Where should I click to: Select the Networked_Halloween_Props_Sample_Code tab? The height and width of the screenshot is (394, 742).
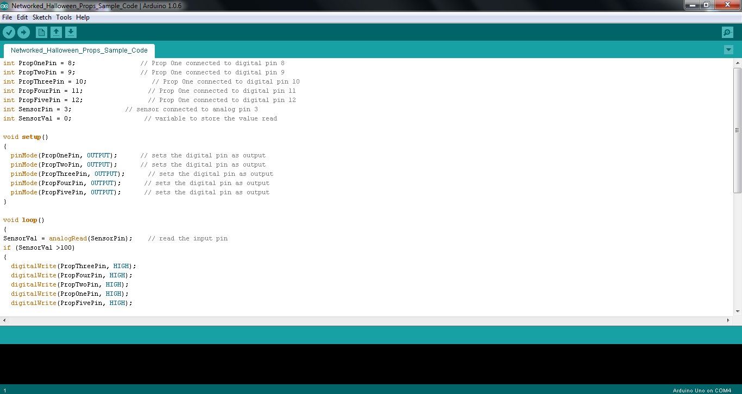[x=79, y=50]
